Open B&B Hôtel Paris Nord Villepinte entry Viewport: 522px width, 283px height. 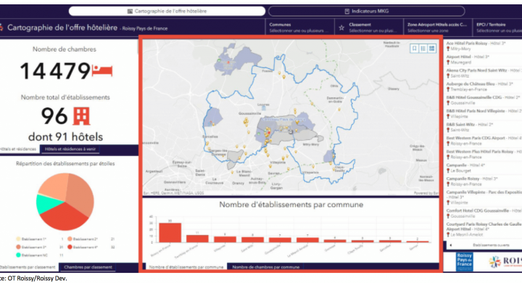482,114
